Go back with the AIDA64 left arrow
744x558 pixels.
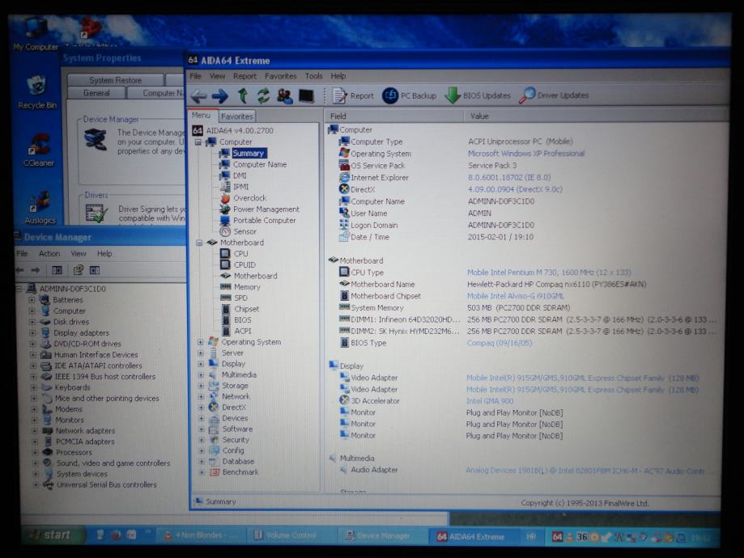pos(199,95)
